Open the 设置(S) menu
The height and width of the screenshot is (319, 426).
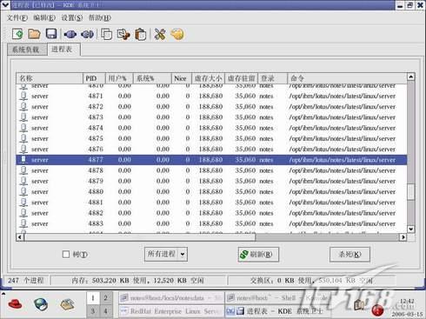tap(72, 18)
